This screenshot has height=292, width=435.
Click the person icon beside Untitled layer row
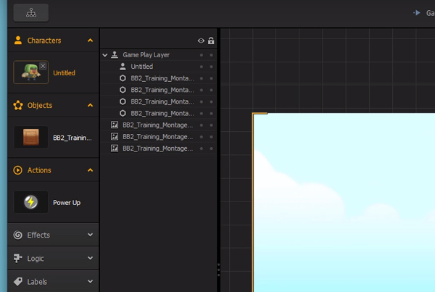[x=123, y=67]
